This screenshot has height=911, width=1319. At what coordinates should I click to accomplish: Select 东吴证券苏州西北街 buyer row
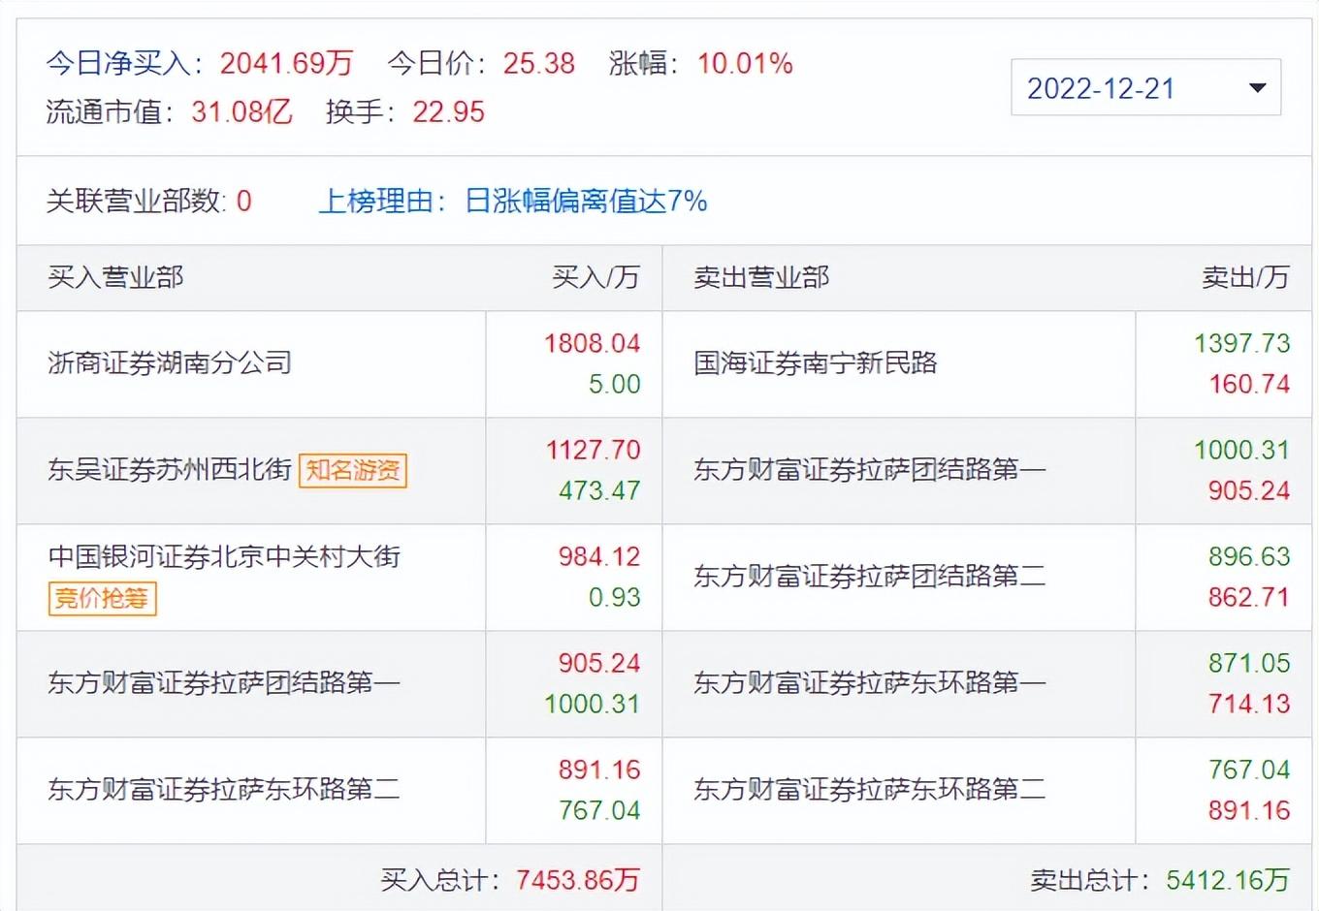click(x=170, y=470)
